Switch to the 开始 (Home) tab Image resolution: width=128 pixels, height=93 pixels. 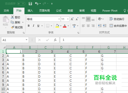coord(19,11)
